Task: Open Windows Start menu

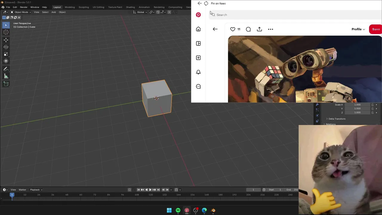Action: 169,210
